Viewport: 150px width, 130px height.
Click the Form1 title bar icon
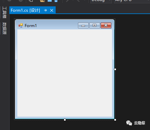click(21, 25)
